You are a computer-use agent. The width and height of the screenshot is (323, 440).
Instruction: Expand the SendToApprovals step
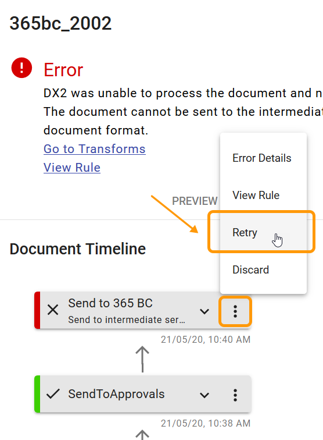coord(204,395)
